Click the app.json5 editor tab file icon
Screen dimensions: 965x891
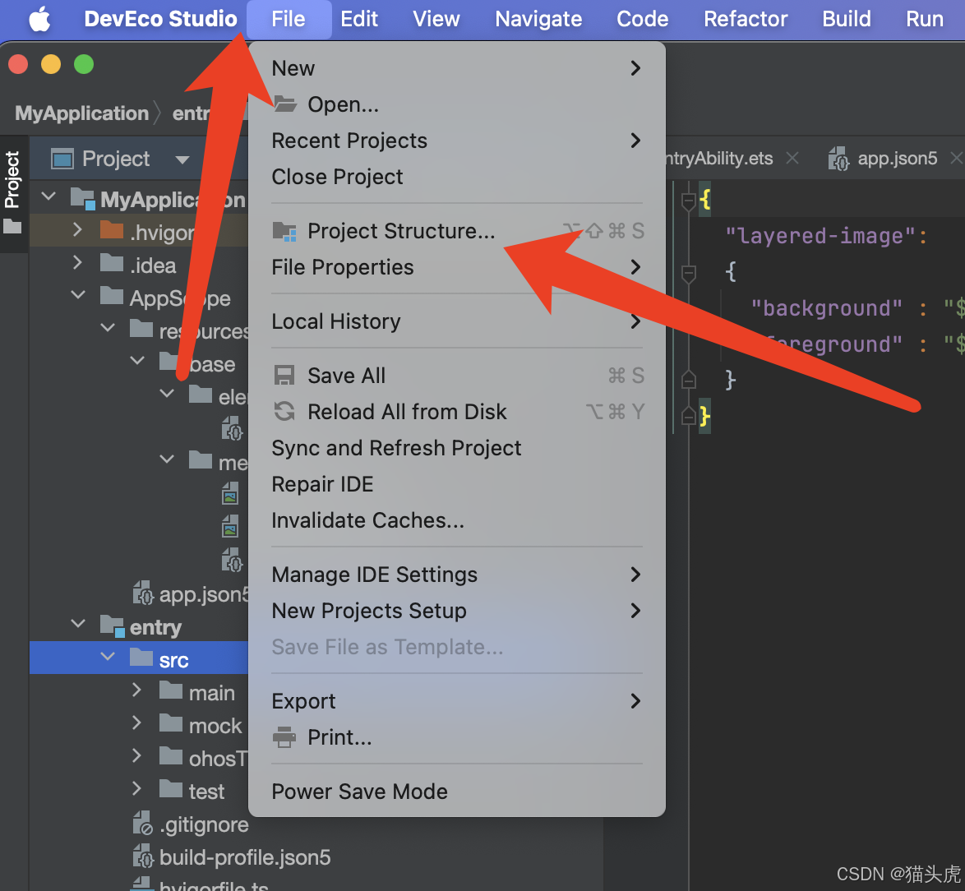click(x=838, y=159)
